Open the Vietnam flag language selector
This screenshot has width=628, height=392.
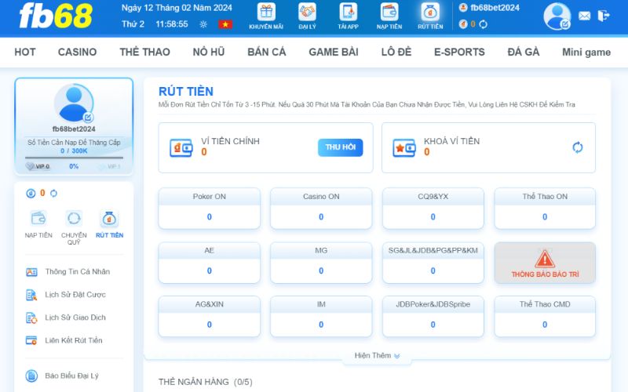225,24
